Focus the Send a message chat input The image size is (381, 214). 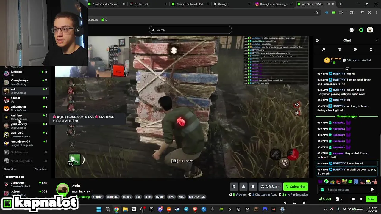tap(347, 190)
